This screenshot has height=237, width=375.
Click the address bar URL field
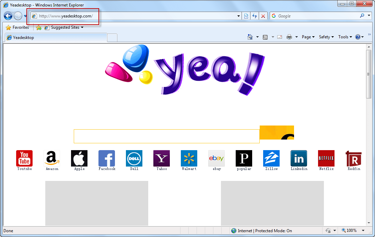tap(136, 16)
